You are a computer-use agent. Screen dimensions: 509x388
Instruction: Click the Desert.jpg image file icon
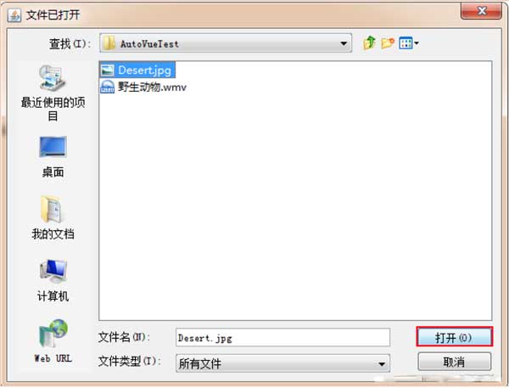click(x=107, y=70)
